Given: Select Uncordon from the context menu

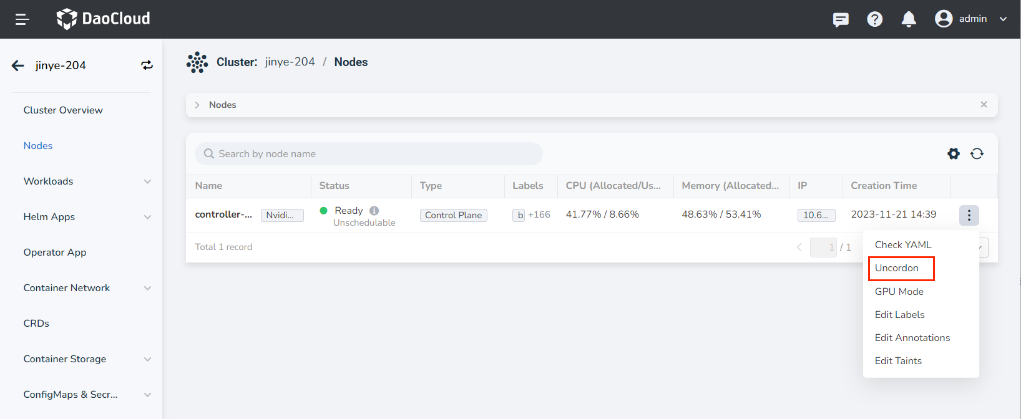Looking at the screenshot, I should [896, 268].
